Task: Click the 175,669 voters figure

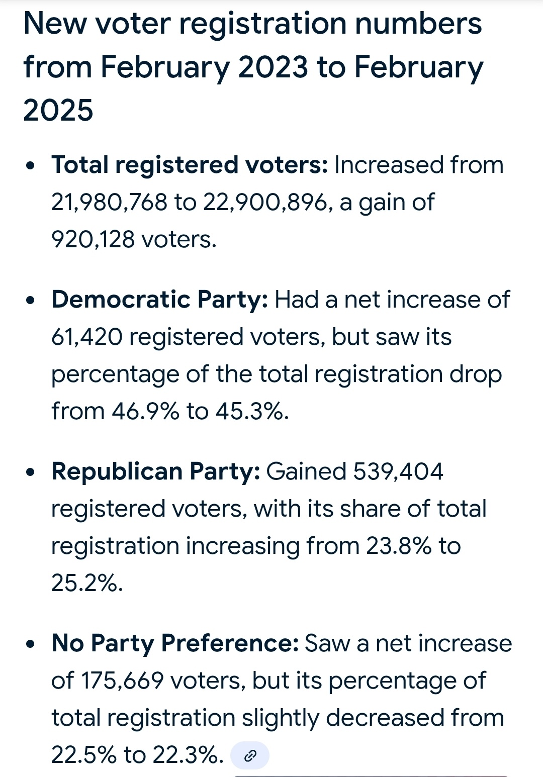Action: 122,681
